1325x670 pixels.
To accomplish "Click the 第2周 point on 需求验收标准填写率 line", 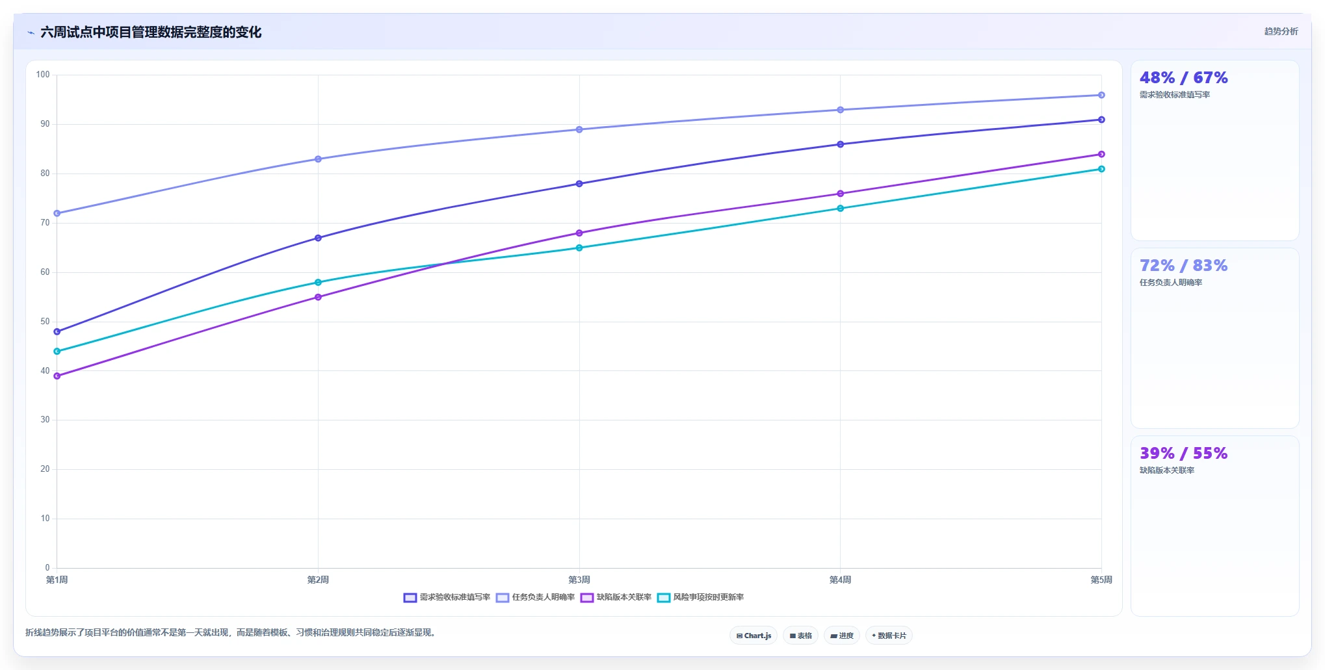I will click(x=318, y=238).
